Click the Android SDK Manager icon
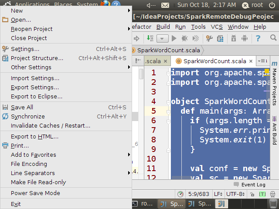279x209 pixels. (x=234, y=38)
